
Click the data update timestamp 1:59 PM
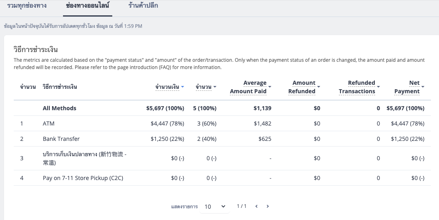133,26
